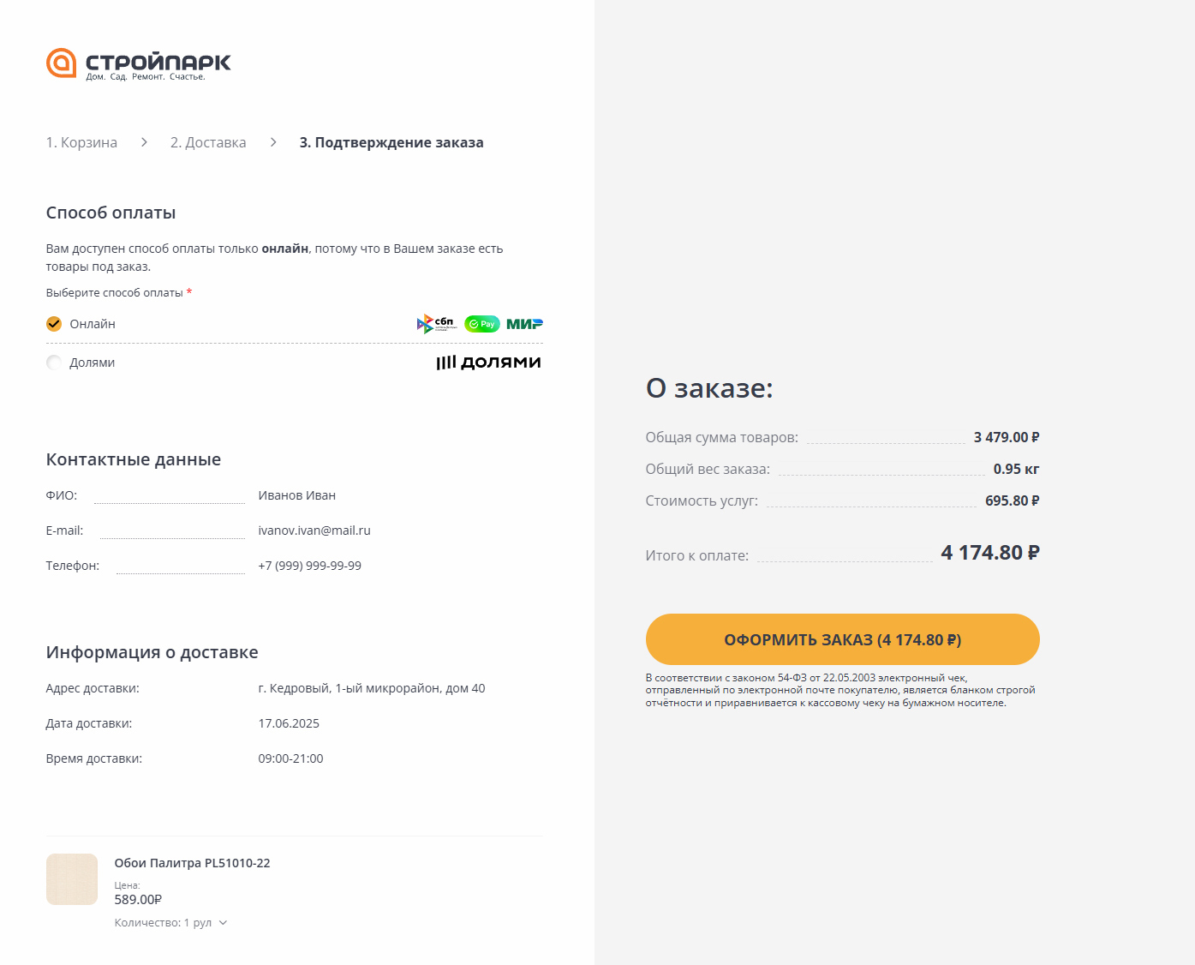Click the МИР card logo
Viewport: 1195px width, 965px height.
click(524, 324)
